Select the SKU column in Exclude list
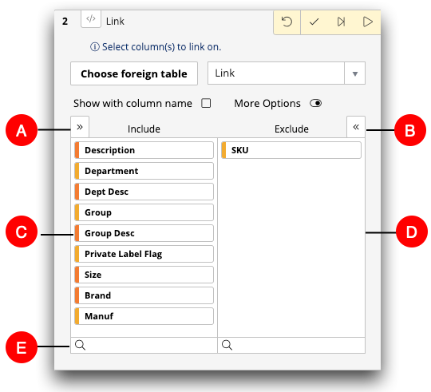431x392 pixels. pyautogui.click(x=291, y=150)
